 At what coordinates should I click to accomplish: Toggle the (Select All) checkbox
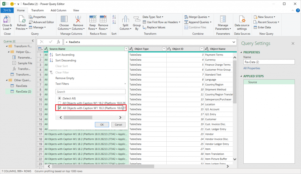pos(59,98)
